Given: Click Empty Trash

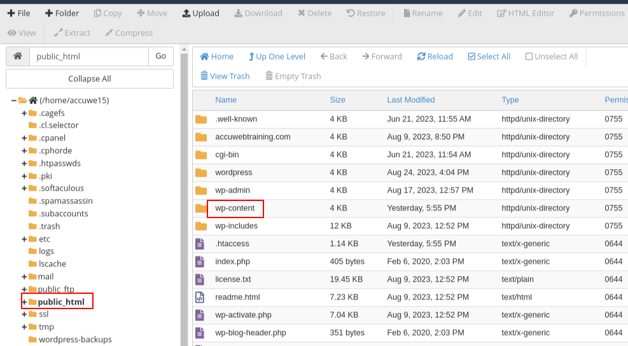Looking at the screenshot, I should [x=293, y=76].
